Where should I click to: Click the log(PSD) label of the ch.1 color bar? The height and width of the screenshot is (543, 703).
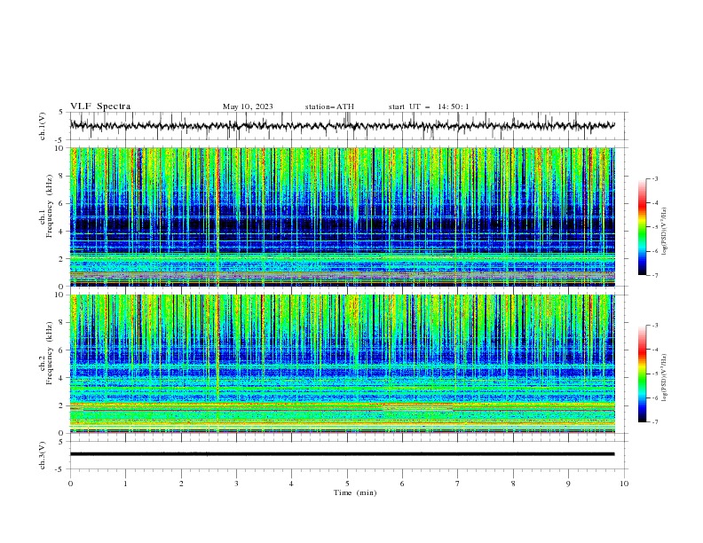tap(665, 232)
